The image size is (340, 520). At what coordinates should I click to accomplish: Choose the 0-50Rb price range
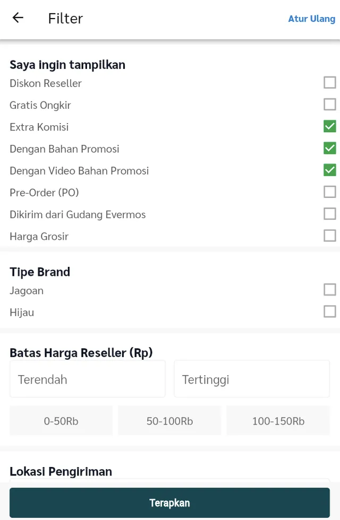tap(61, 421)
